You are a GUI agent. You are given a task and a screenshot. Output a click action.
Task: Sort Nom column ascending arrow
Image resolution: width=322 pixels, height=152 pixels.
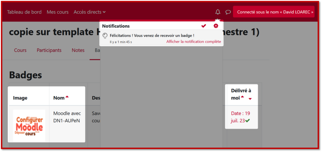coord(67,97)
